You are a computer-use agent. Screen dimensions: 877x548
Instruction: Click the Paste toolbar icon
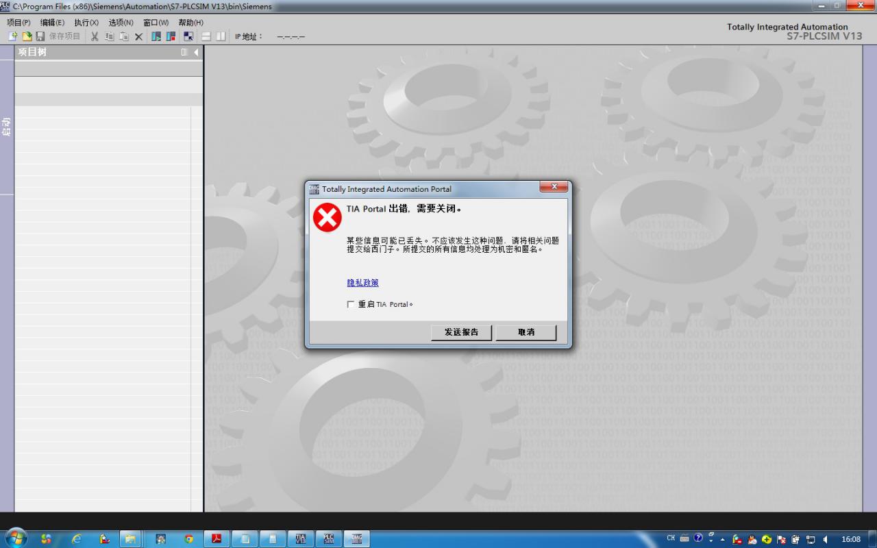click(x=124, y=36)
